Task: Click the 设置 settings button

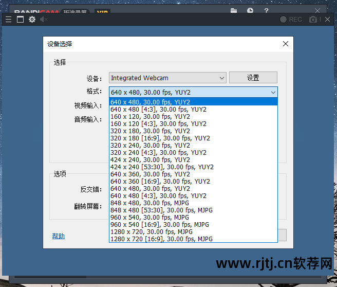Action: tap(253, 78)
